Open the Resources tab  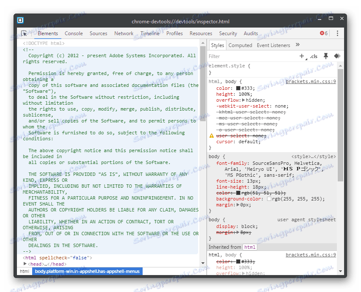[x=201, y=33]
